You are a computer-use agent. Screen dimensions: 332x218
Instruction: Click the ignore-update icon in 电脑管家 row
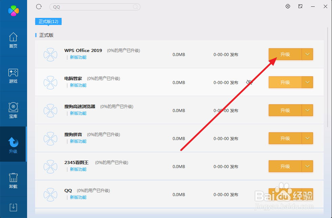249,82
